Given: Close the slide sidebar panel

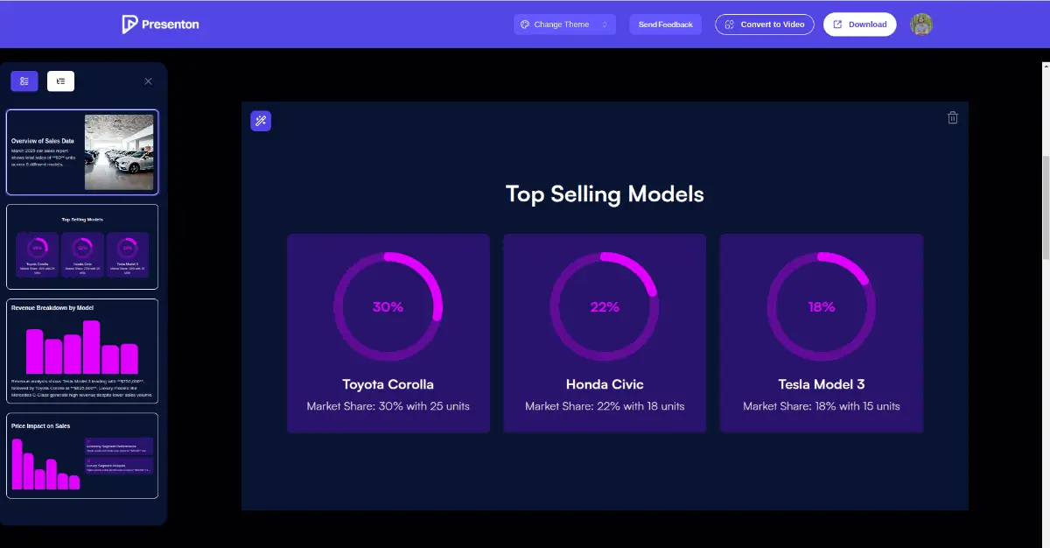Looking at the screenshot, I should 148,81.
